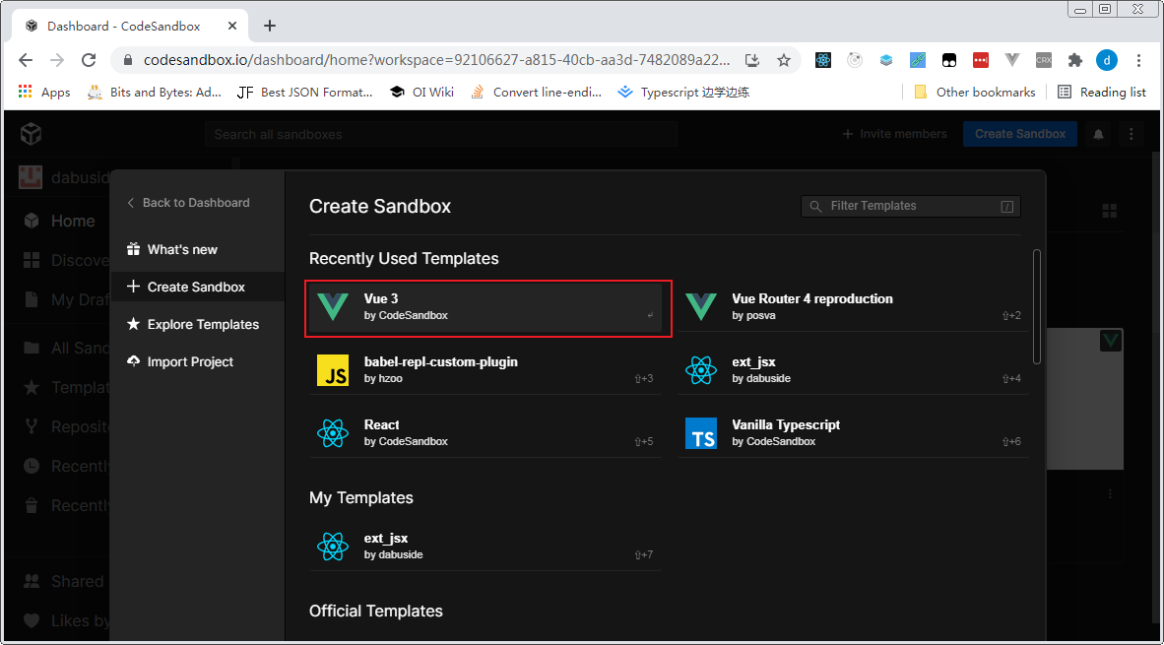Screen dimensions: 1164x645
Task: Click the yellow JS icon beside babel-repl-custom-plugin
Action: 333,369
